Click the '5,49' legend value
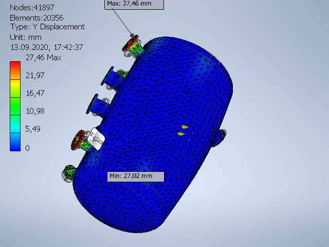Viewport: 329px width, 247px height. [x=33, y=129]
